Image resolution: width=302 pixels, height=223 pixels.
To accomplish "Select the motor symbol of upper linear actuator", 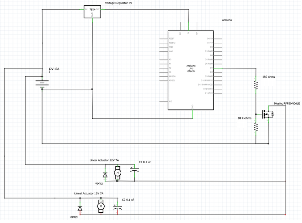I will [118, 173].
